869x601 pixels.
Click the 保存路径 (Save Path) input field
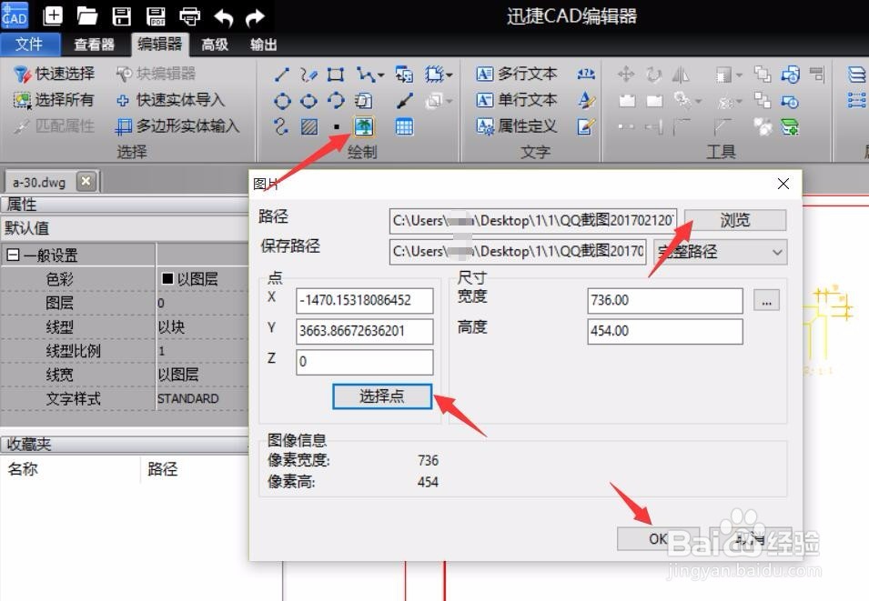click(x=518, y=252)
